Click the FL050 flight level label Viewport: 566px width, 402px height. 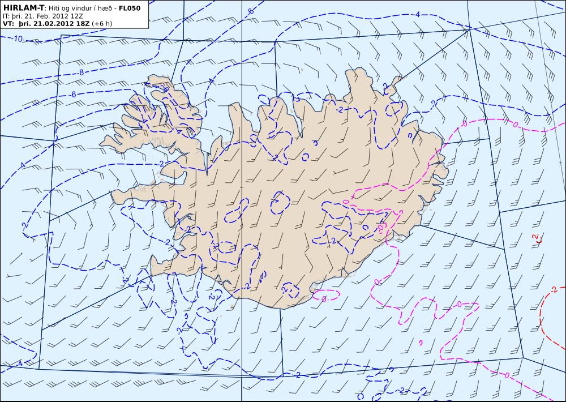(130, 8)
